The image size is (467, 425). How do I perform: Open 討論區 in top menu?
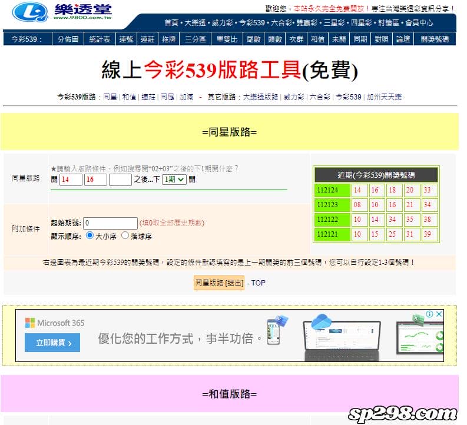pyautogui.click(x=389, y=22)
